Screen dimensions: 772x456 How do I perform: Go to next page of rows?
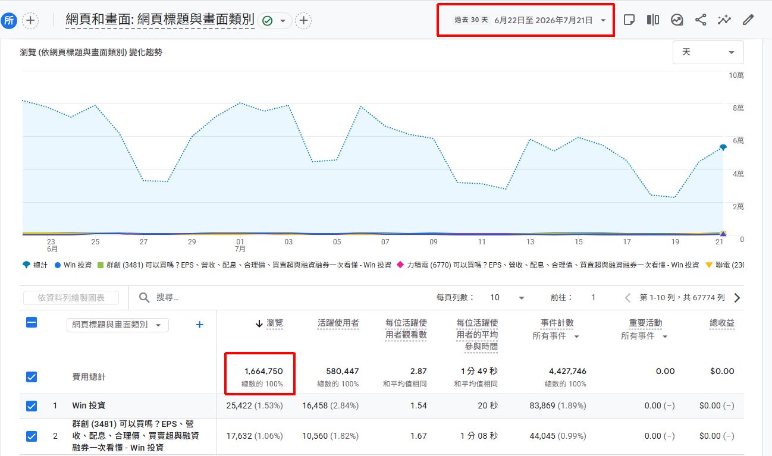(x=737, y=297)
